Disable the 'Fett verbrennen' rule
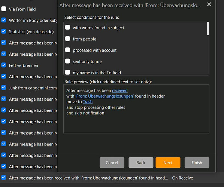The height and width of the screenshot is (187, 224). [4, 65]
